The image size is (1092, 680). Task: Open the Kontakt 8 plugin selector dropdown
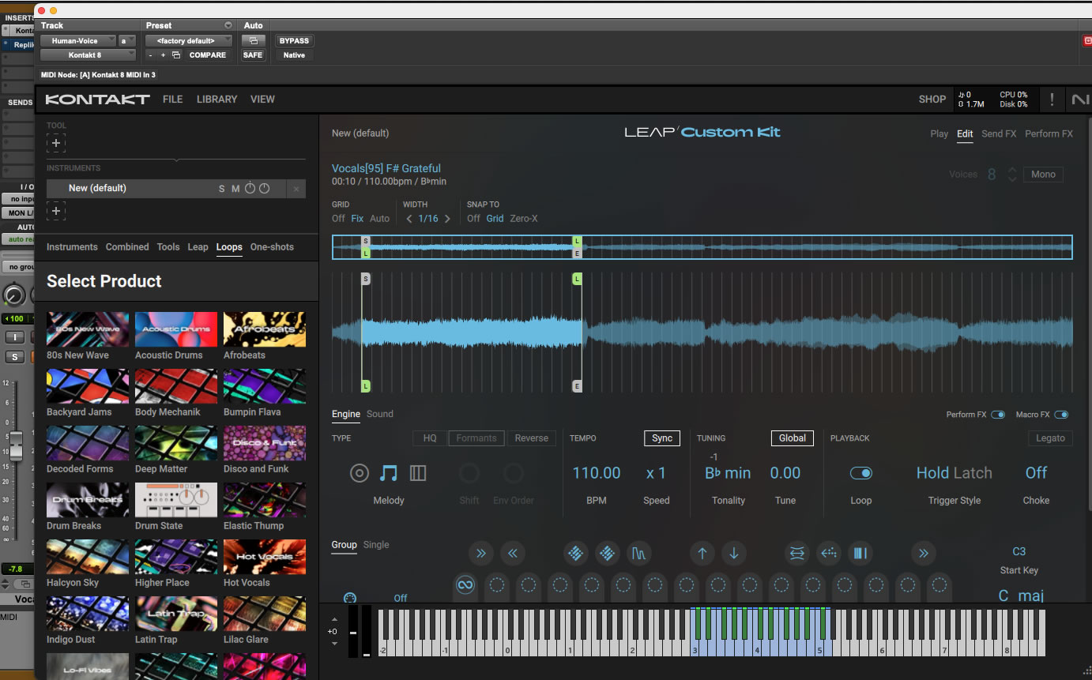coord(88,55)
